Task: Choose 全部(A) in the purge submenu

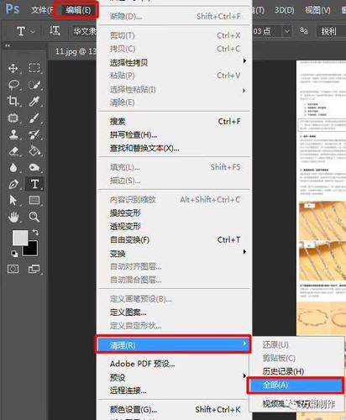Action: pos(296,385)
